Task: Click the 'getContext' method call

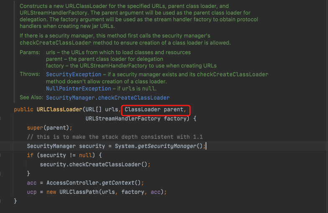Action: 118,183
